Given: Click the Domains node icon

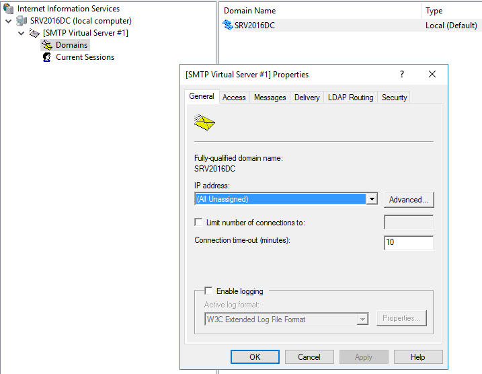Looking at the screenshot, I should point(47,45).
